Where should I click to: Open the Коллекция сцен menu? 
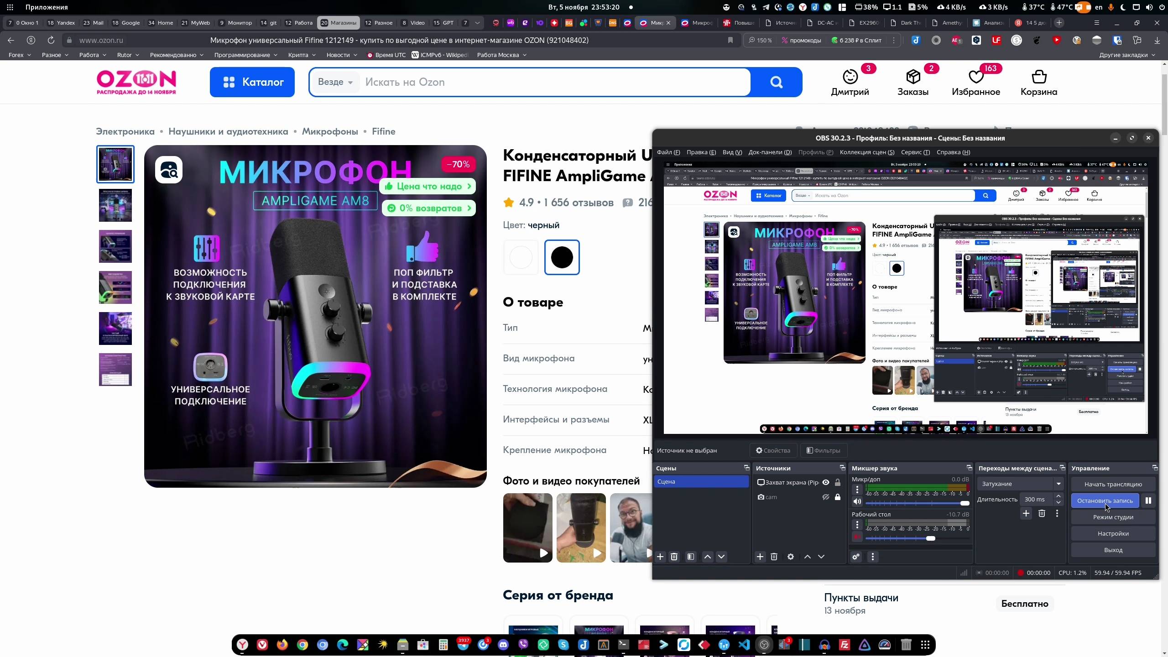(867, 152)
